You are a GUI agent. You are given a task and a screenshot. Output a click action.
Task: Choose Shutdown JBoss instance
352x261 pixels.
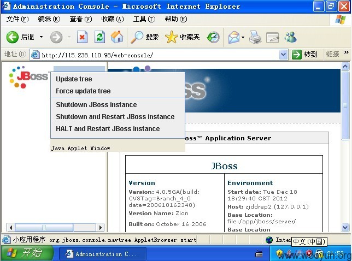click(x=118, y=104)
